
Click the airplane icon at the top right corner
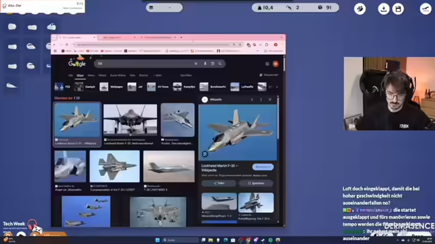[425, 9]
